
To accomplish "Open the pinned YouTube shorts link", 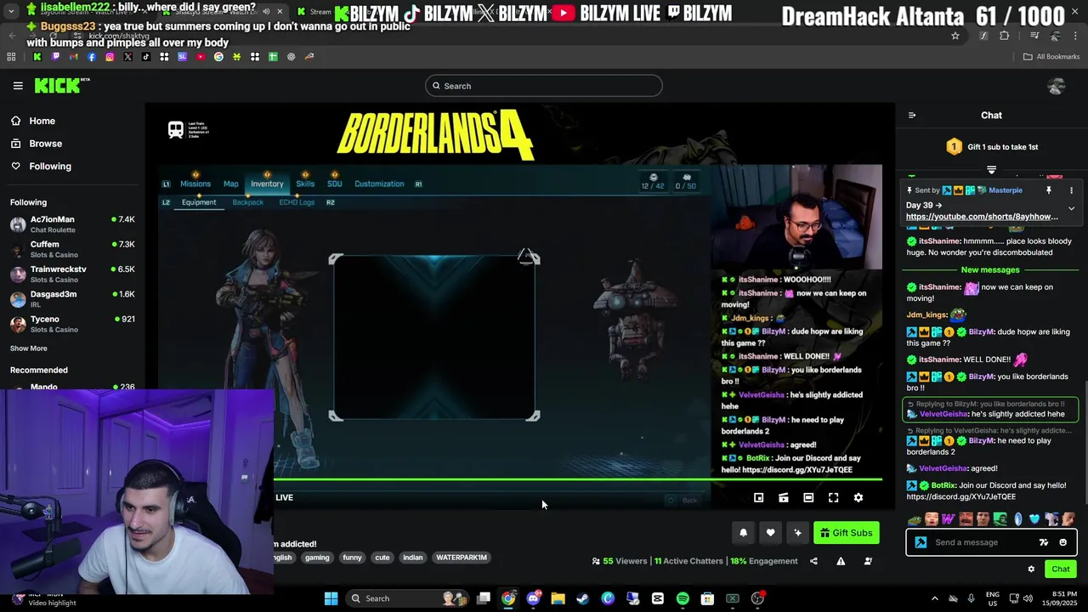I will coord(982,217).
